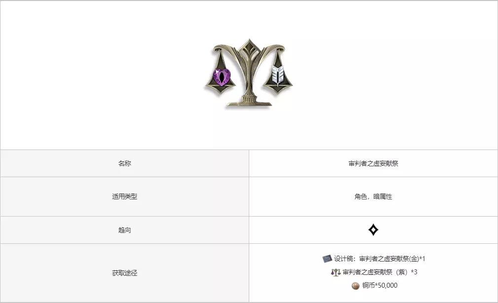Click the diamond ornament atop the scale
498x303 pixels.
[249, 48]
